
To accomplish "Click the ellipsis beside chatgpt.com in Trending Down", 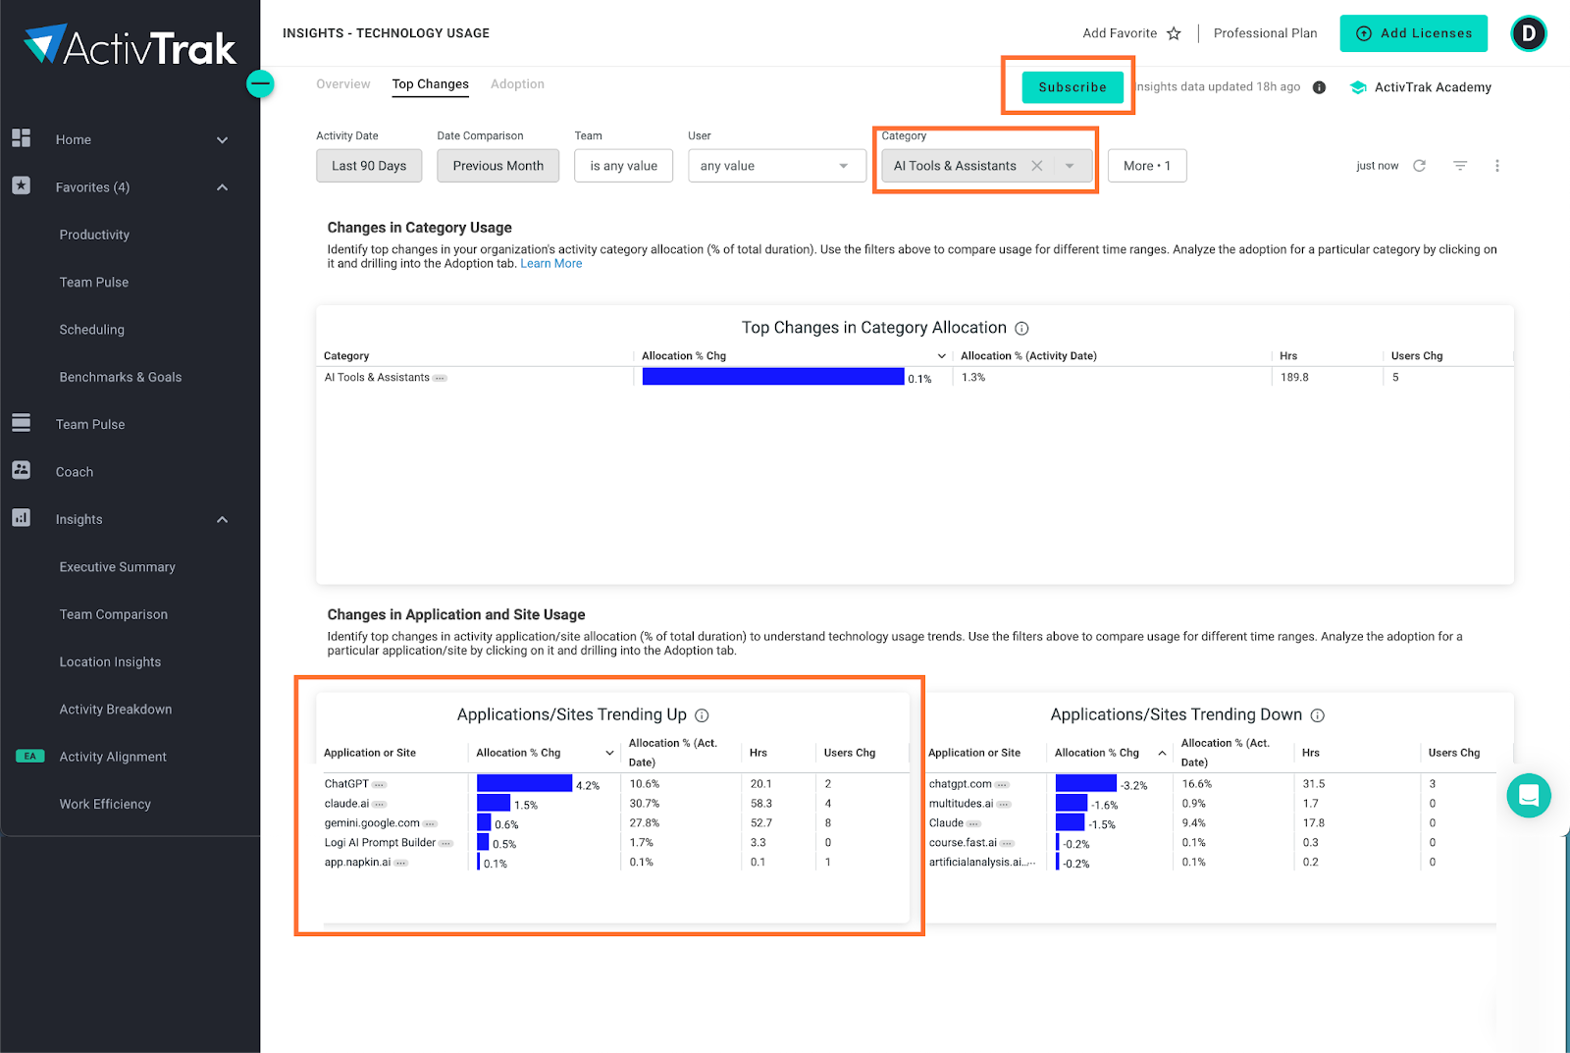I will (1002, 785).
